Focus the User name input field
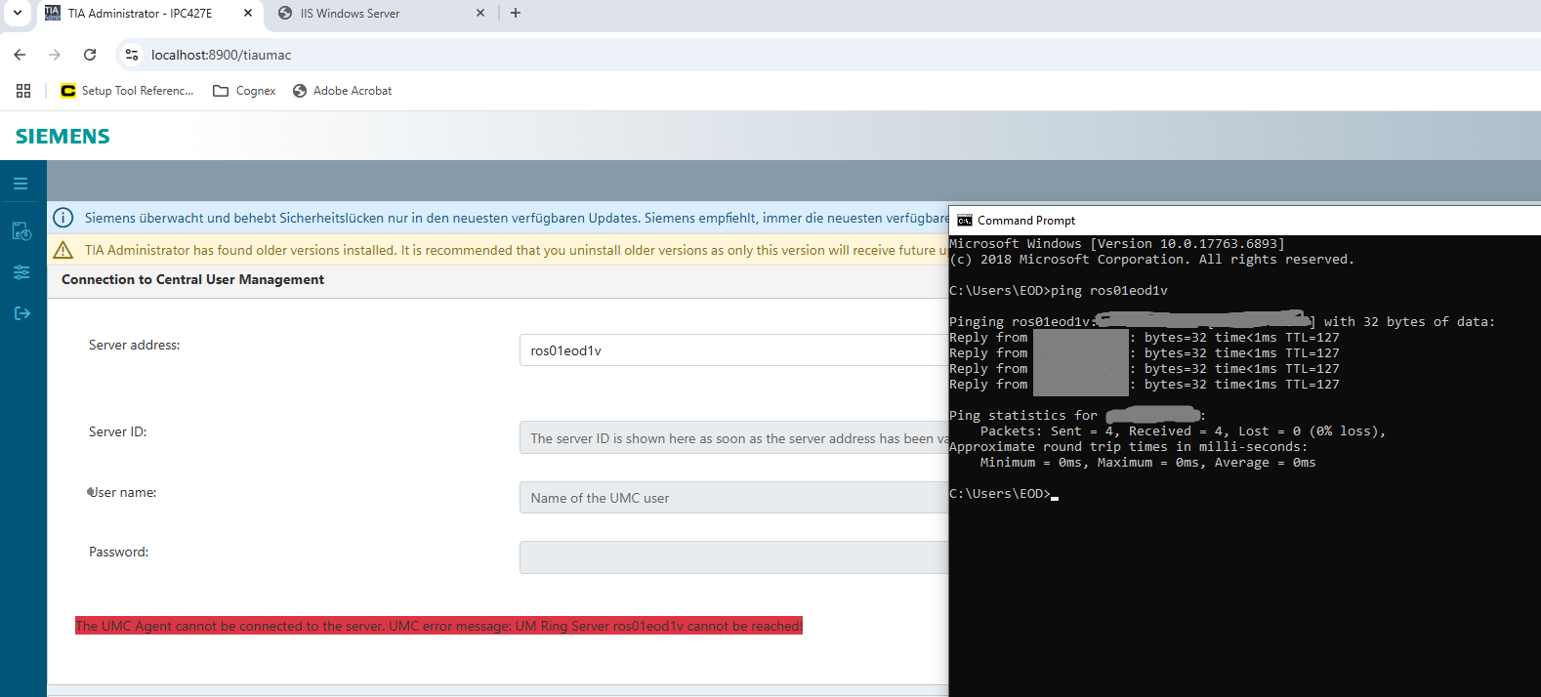The image size is (1541, 697). [732, 498]
